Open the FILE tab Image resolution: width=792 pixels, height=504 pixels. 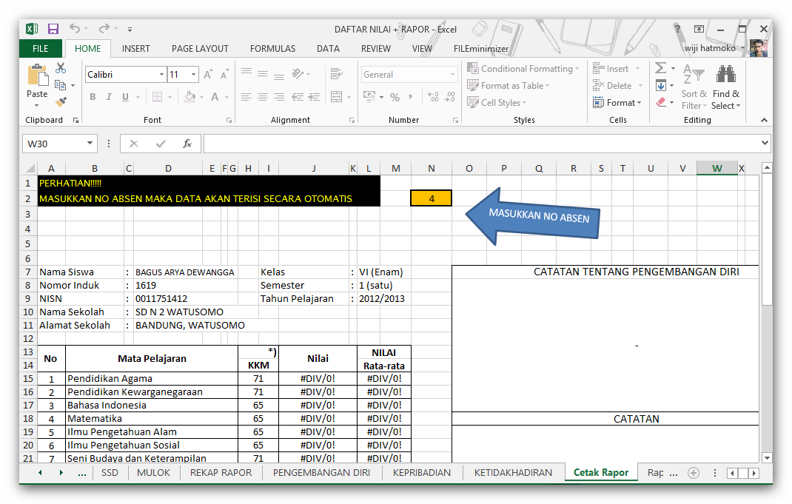click(41, 49)
